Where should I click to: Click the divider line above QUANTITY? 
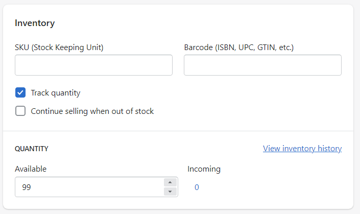(178, 131)
